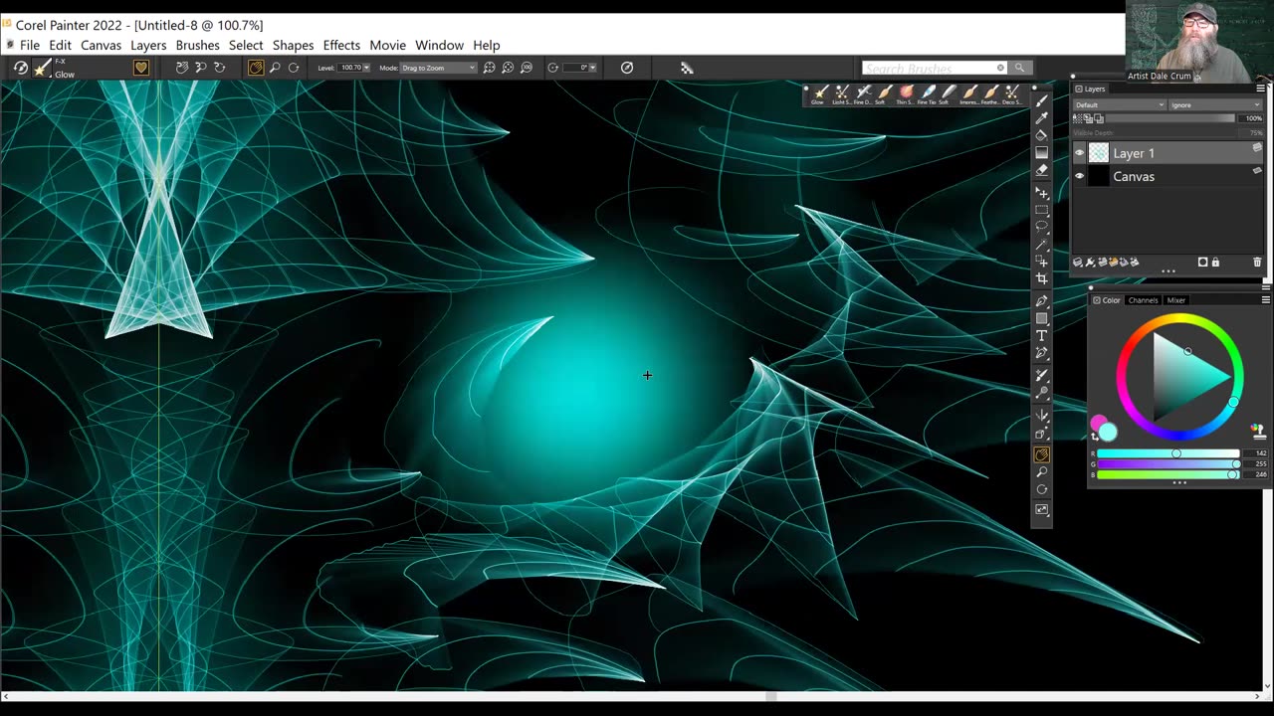Click the clone color stamp icon

pyautogui.click(x=1258, y=431)
